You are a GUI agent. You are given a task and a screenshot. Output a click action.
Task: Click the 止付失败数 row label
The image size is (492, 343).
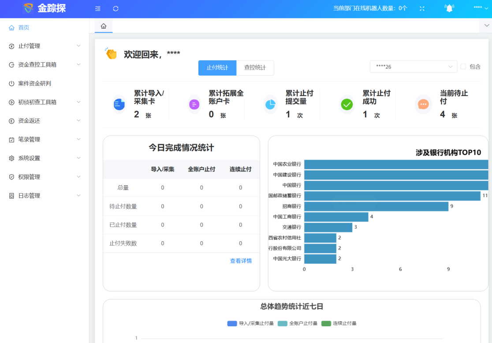(x=123, y=243)
